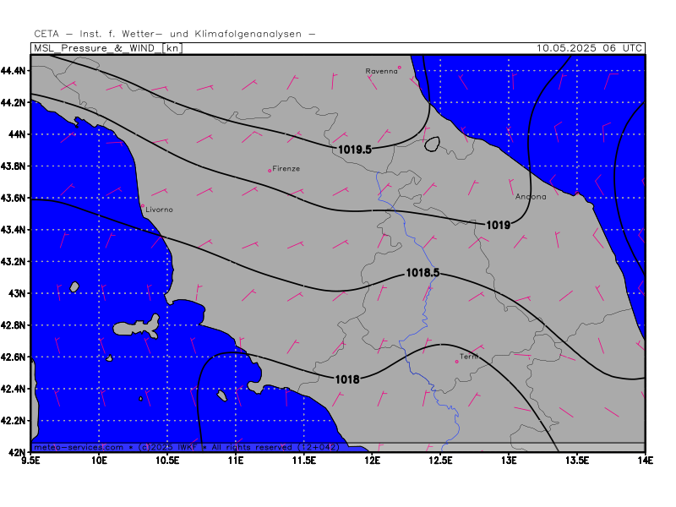Click the date 10.05.2025 06 UTC
676x507 pixels.
point(589,48)
